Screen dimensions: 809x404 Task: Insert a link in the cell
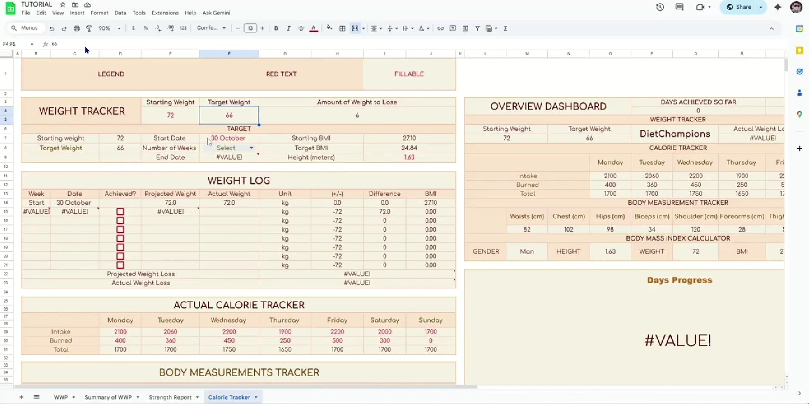coord(440,28)
